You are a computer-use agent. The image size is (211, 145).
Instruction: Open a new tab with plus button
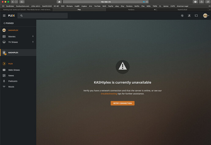coord(209,9)
